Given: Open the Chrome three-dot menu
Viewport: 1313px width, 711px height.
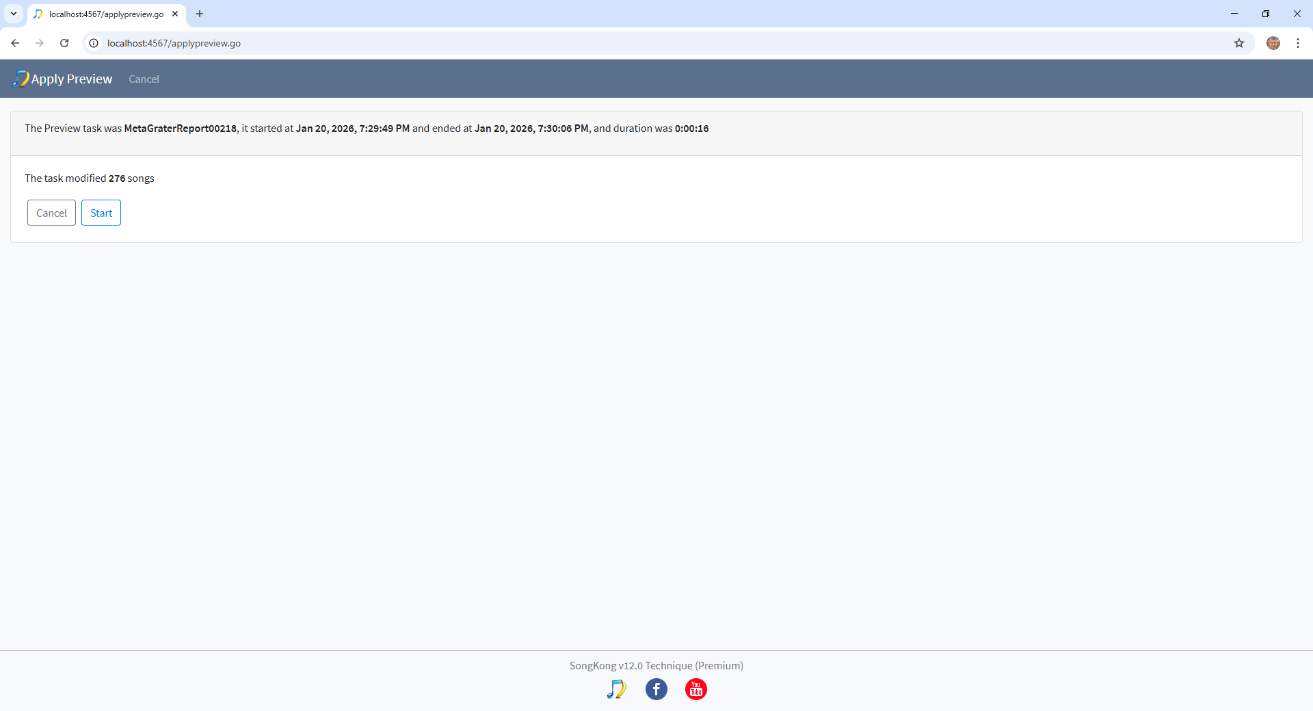Looking at the screenshot, I should point(1297,43).
